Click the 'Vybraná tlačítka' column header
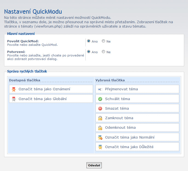Viewport: 188px width, 171px height. (110, 80)
